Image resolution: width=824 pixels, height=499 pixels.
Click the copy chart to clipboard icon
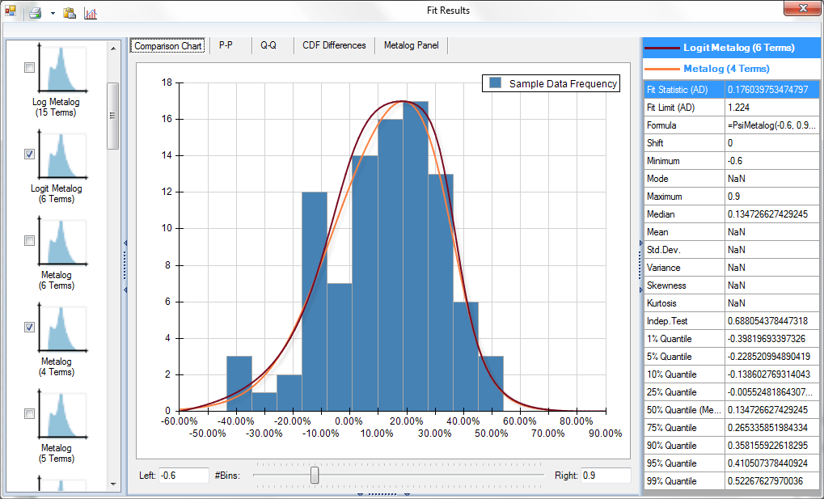[x=68, y=12]
